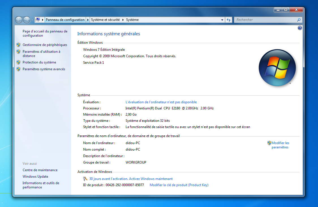Click the saisie tactile availability text
Screen dimensions: 318x207
(188, 127)
